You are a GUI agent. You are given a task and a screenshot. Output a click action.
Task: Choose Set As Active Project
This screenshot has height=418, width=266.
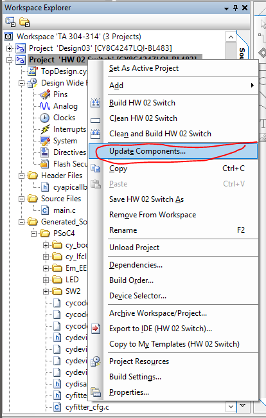click(x=144, y=68)
